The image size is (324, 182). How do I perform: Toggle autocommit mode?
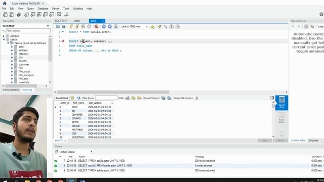click(116, 26)
